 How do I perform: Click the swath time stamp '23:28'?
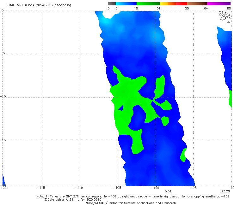coord(225,191)
